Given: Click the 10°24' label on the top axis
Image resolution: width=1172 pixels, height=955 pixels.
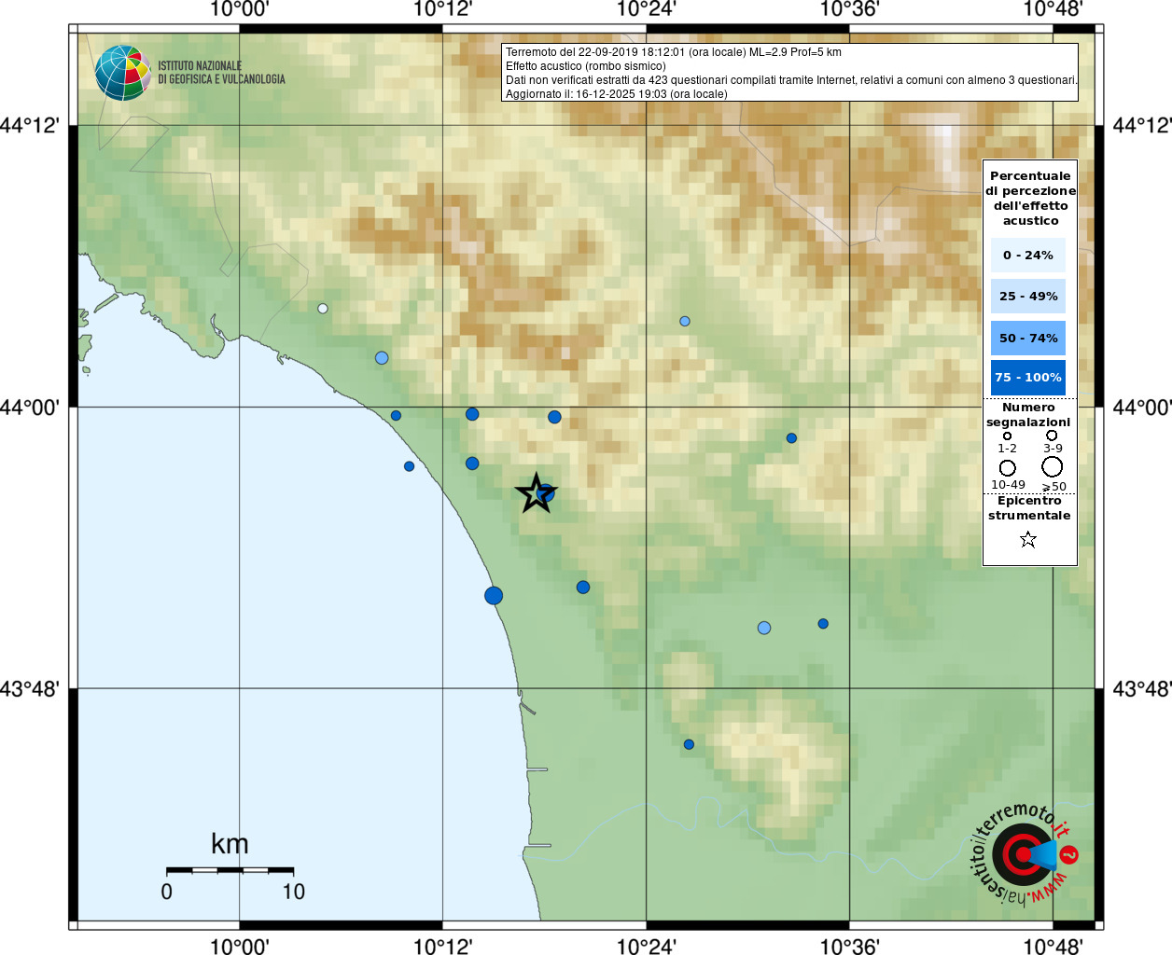Looking at the screenshot, I should tap(646, 9).
